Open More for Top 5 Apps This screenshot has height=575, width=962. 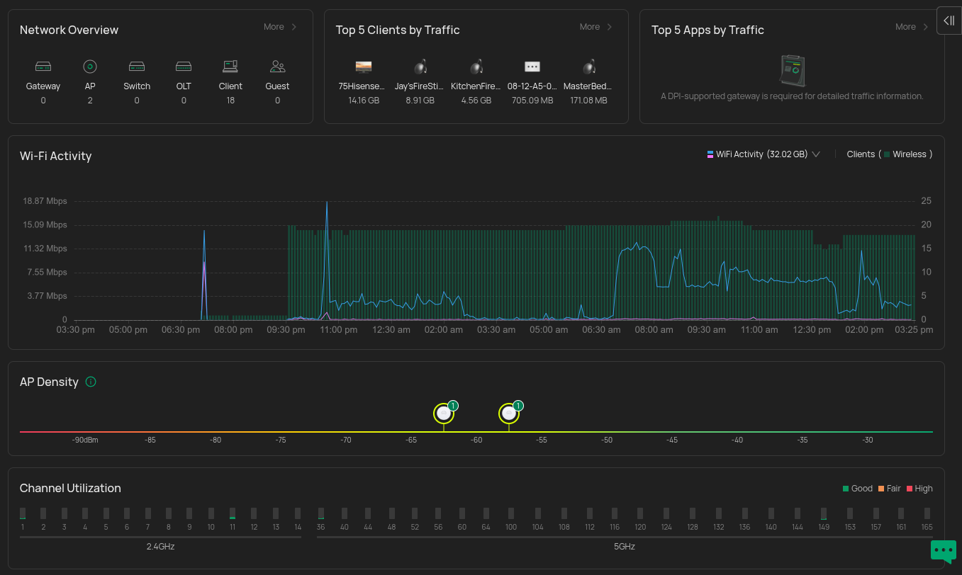click(x=912, y=27)
